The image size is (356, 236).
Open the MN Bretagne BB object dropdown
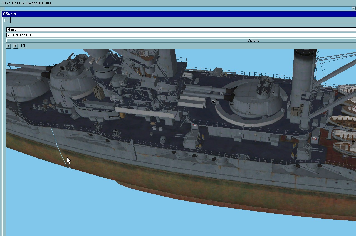point(181,35)
